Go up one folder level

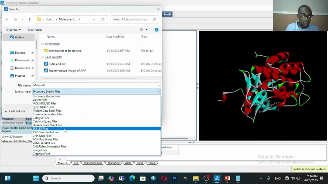pyautogui.click(x=29, y=19)
